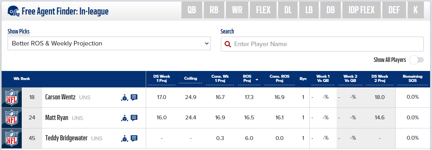
Task: Click Carson Wentz DS Week 2 Proj 18.0
Action: pyautogui.click(x=379, y=97)
